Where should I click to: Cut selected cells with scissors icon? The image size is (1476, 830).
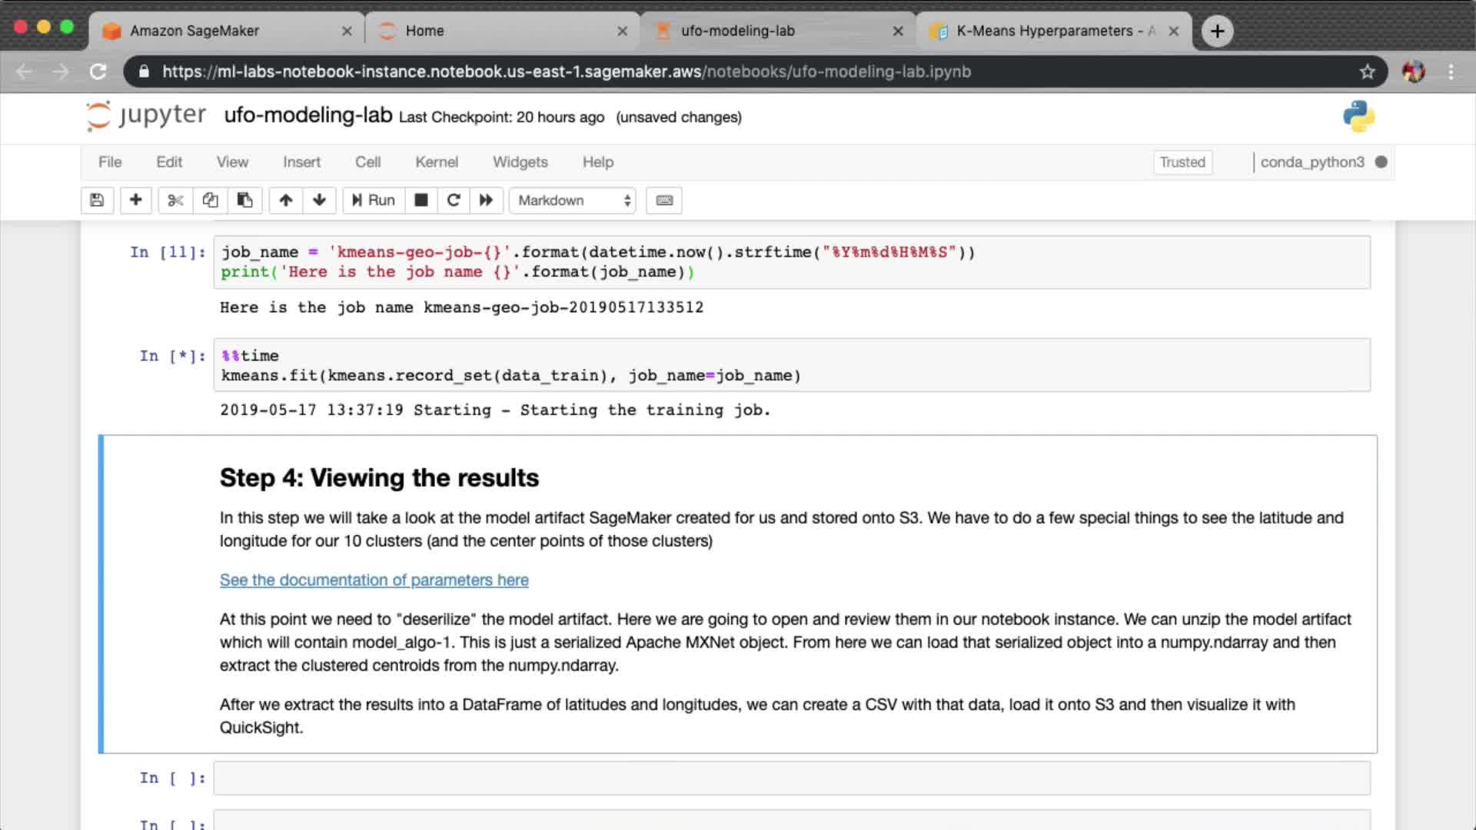(x=175, y=201)
